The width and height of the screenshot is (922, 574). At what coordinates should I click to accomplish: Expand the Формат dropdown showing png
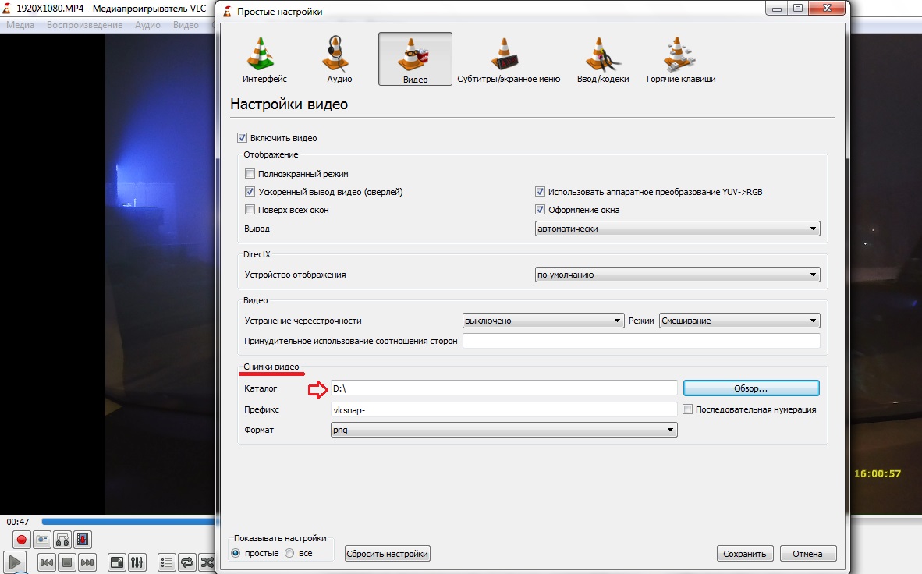[x=504, y=430]
